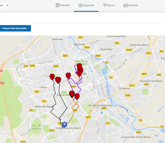Click the red pin on Av Foch
165x143 pixels.
coord(68,76)
